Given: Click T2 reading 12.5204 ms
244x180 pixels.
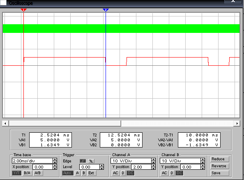Looking at the screenshot, I should click(124, 135).
